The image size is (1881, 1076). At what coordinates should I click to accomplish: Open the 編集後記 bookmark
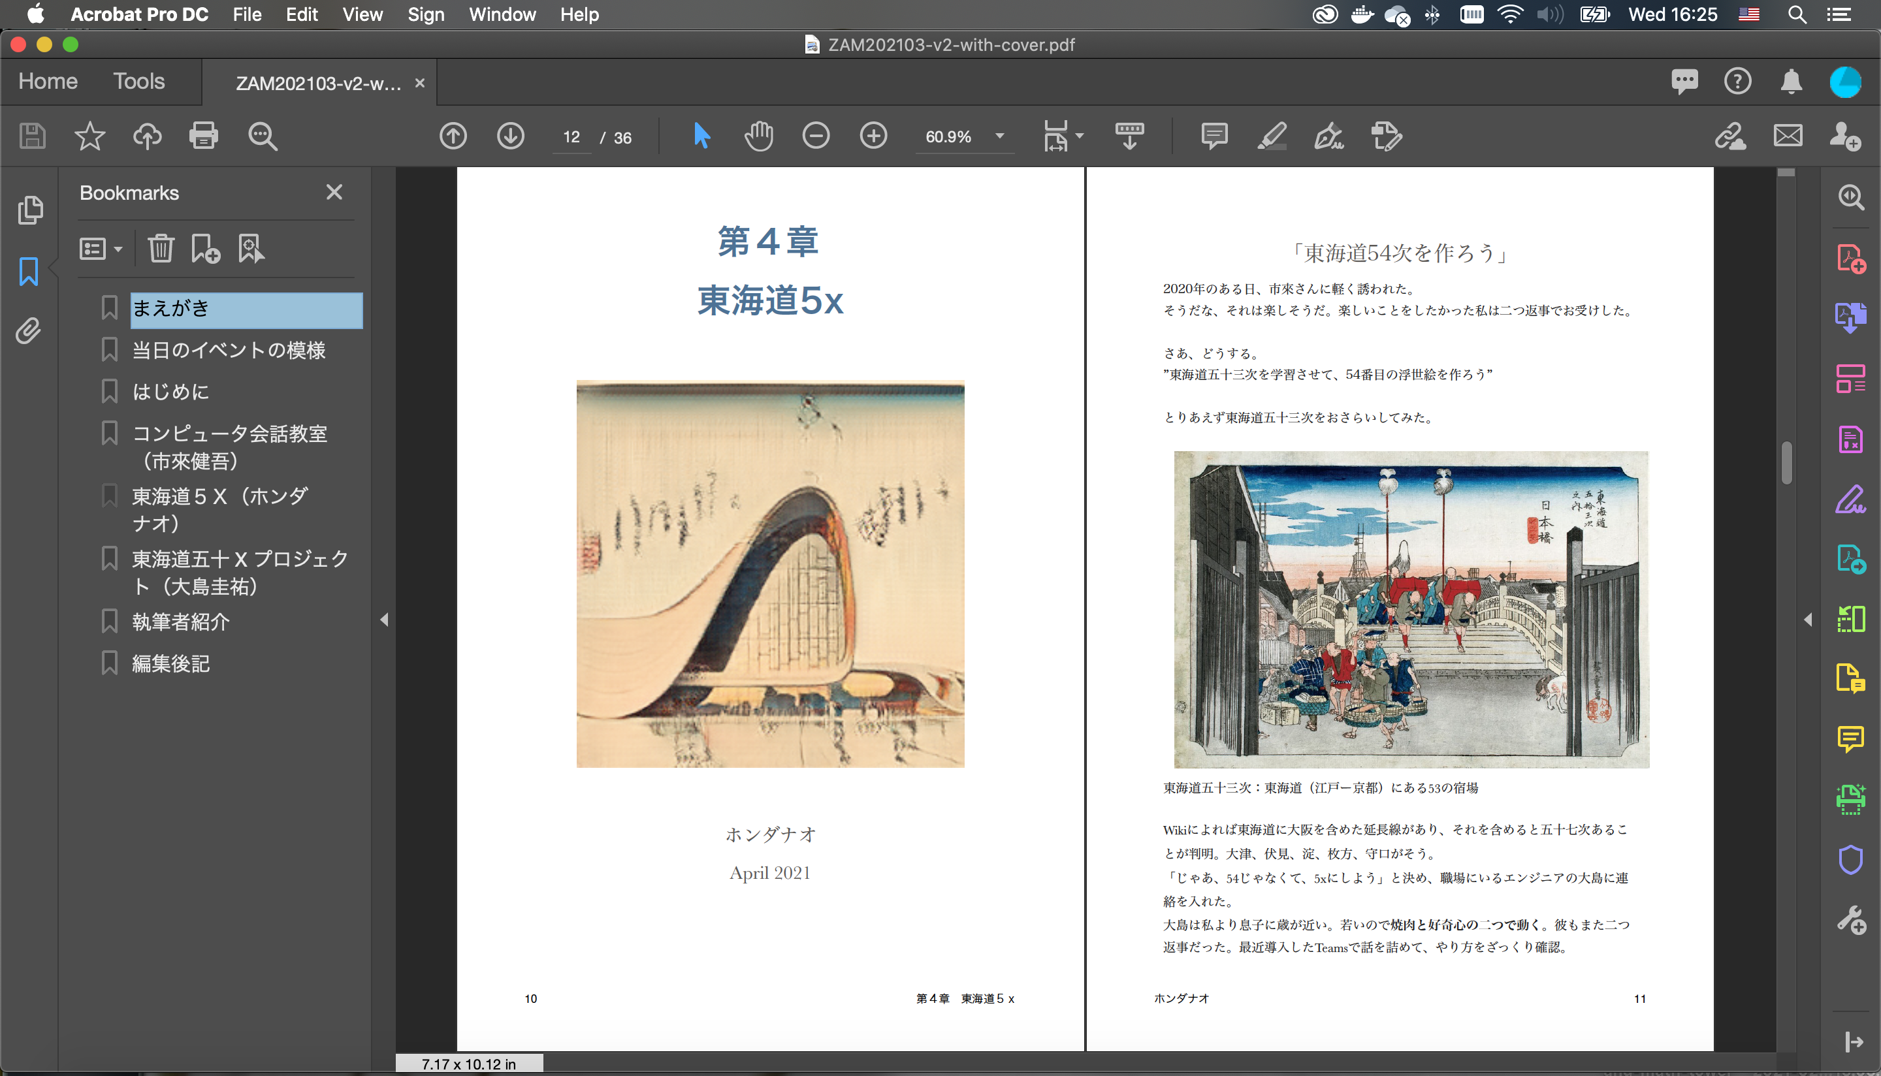[170, 663]
